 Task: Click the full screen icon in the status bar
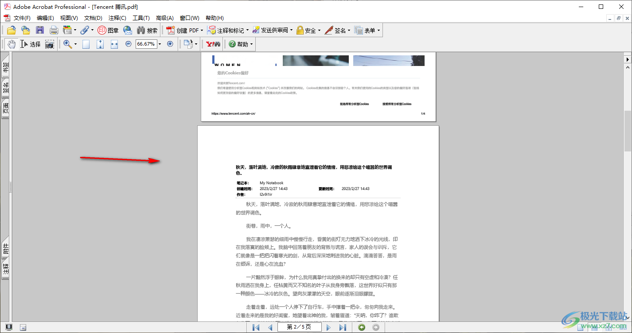9,327
